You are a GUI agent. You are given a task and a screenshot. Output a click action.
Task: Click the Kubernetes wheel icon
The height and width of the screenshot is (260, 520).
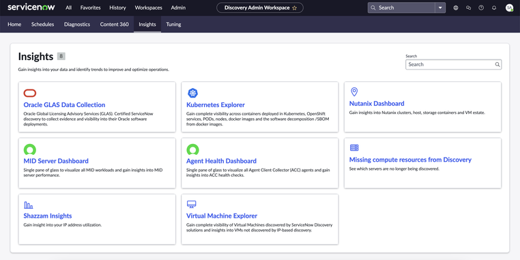(192, 93)
